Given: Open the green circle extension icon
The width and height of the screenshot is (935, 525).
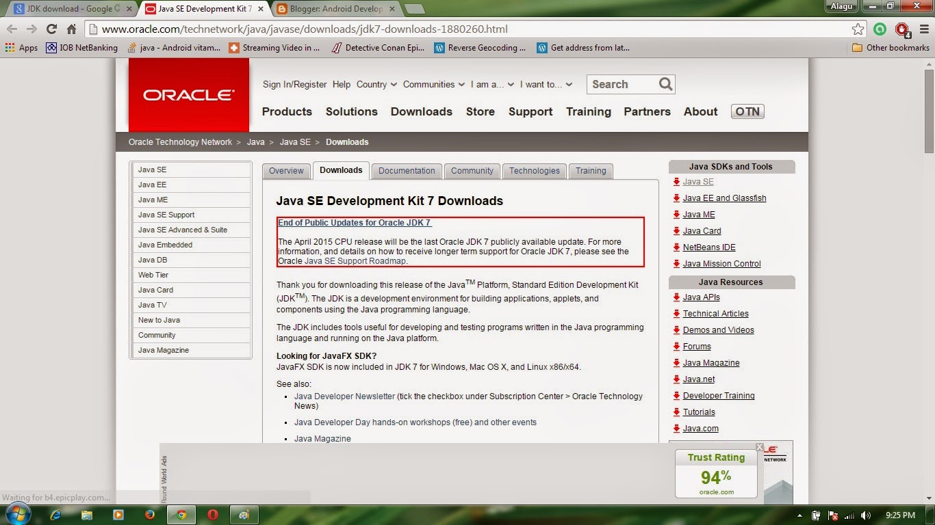Looking at the screenshot, I should [x=880, y=29].
